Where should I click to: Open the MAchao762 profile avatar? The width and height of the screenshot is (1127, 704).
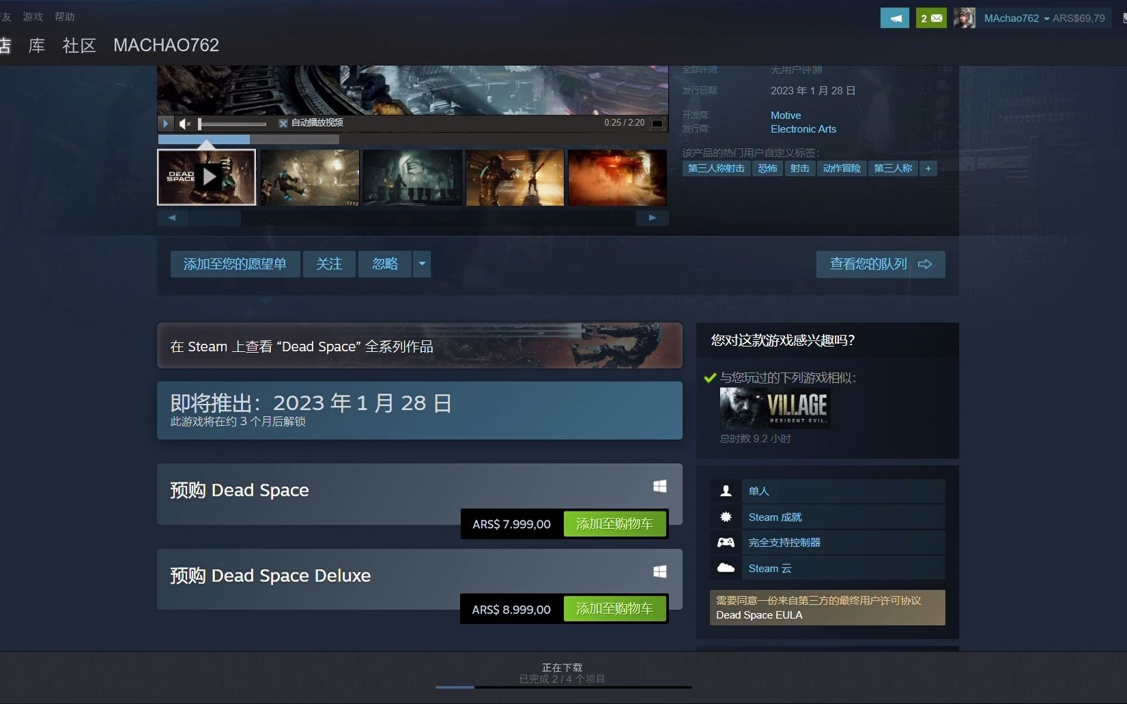(965, 18)
